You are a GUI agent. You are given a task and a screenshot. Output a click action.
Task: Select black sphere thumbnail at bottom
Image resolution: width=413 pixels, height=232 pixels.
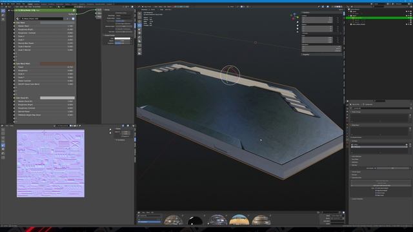195,220
